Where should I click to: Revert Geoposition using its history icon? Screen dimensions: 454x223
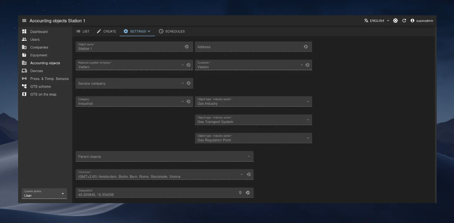pyautogui.click(x=248, y=193)
